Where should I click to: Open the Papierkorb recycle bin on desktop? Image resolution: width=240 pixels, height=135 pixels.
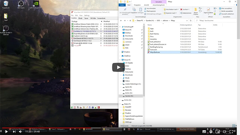(6, 5)
